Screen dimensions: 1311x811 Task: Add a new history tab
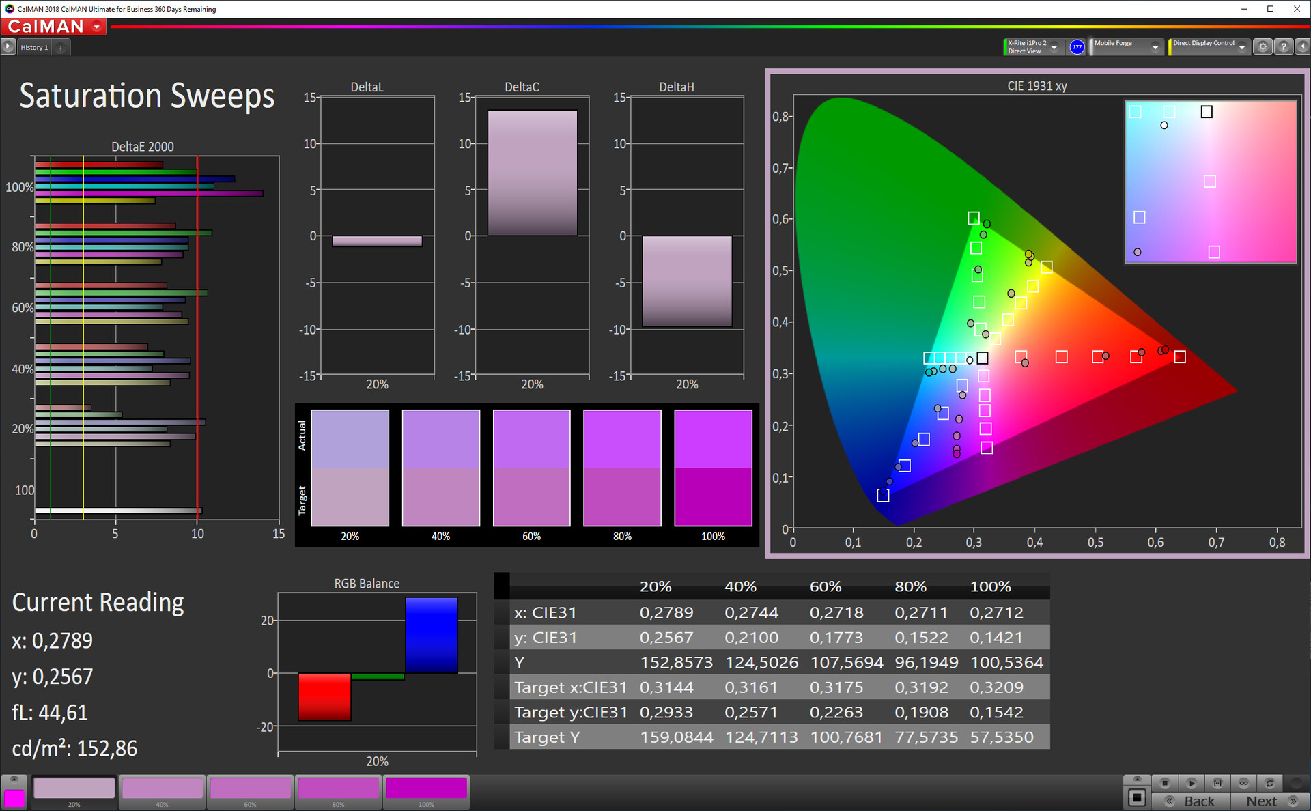pyautogui.click(x=60, y=47)
